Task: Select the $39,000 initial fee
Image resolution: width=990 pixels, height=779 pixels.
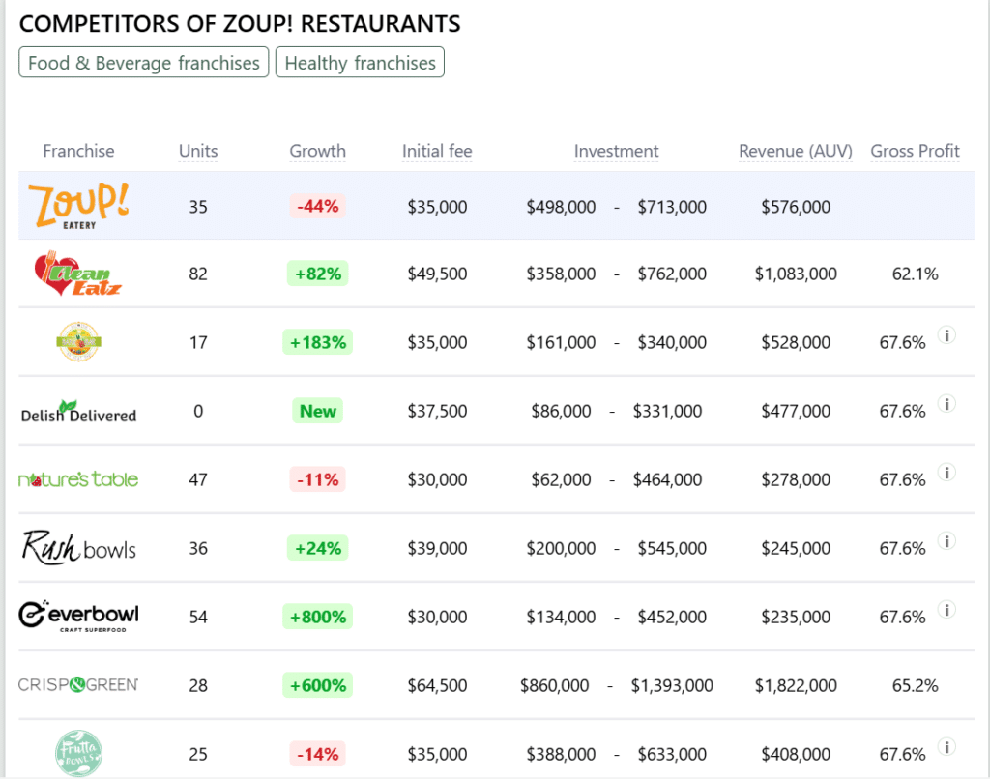Action: tap(437, 548)
